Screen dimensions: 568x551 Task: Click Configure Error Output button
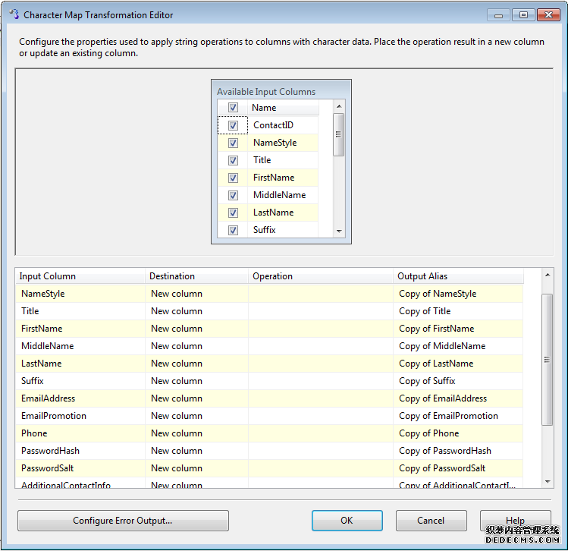tap(123, 521)
